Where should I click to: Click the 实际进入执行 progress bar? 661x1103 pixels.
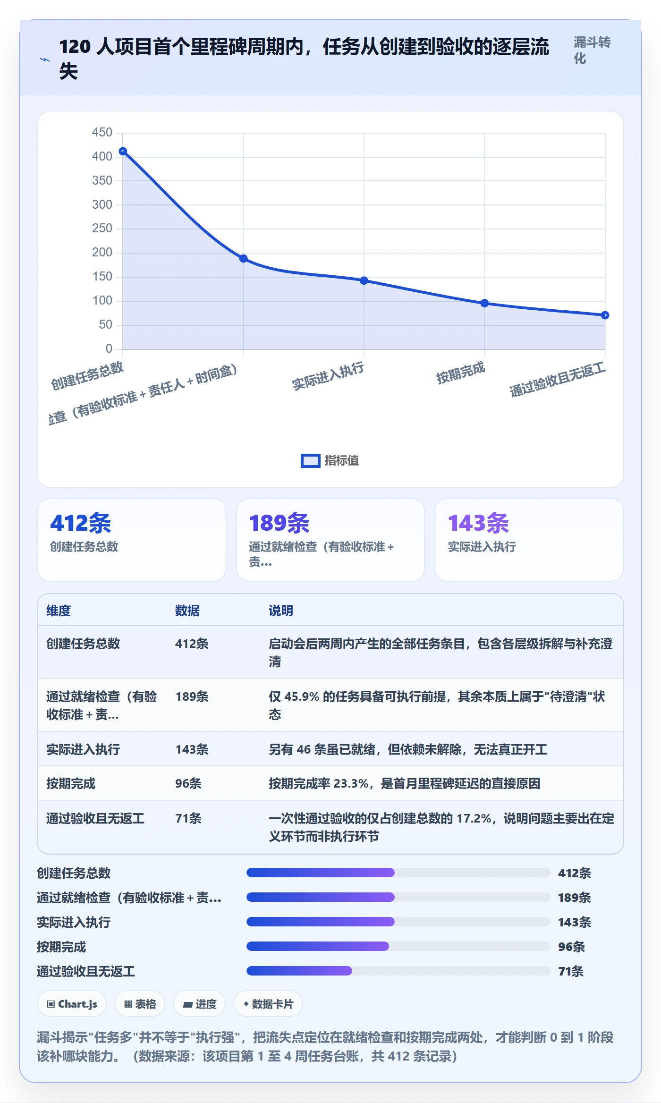click(398, 922)
